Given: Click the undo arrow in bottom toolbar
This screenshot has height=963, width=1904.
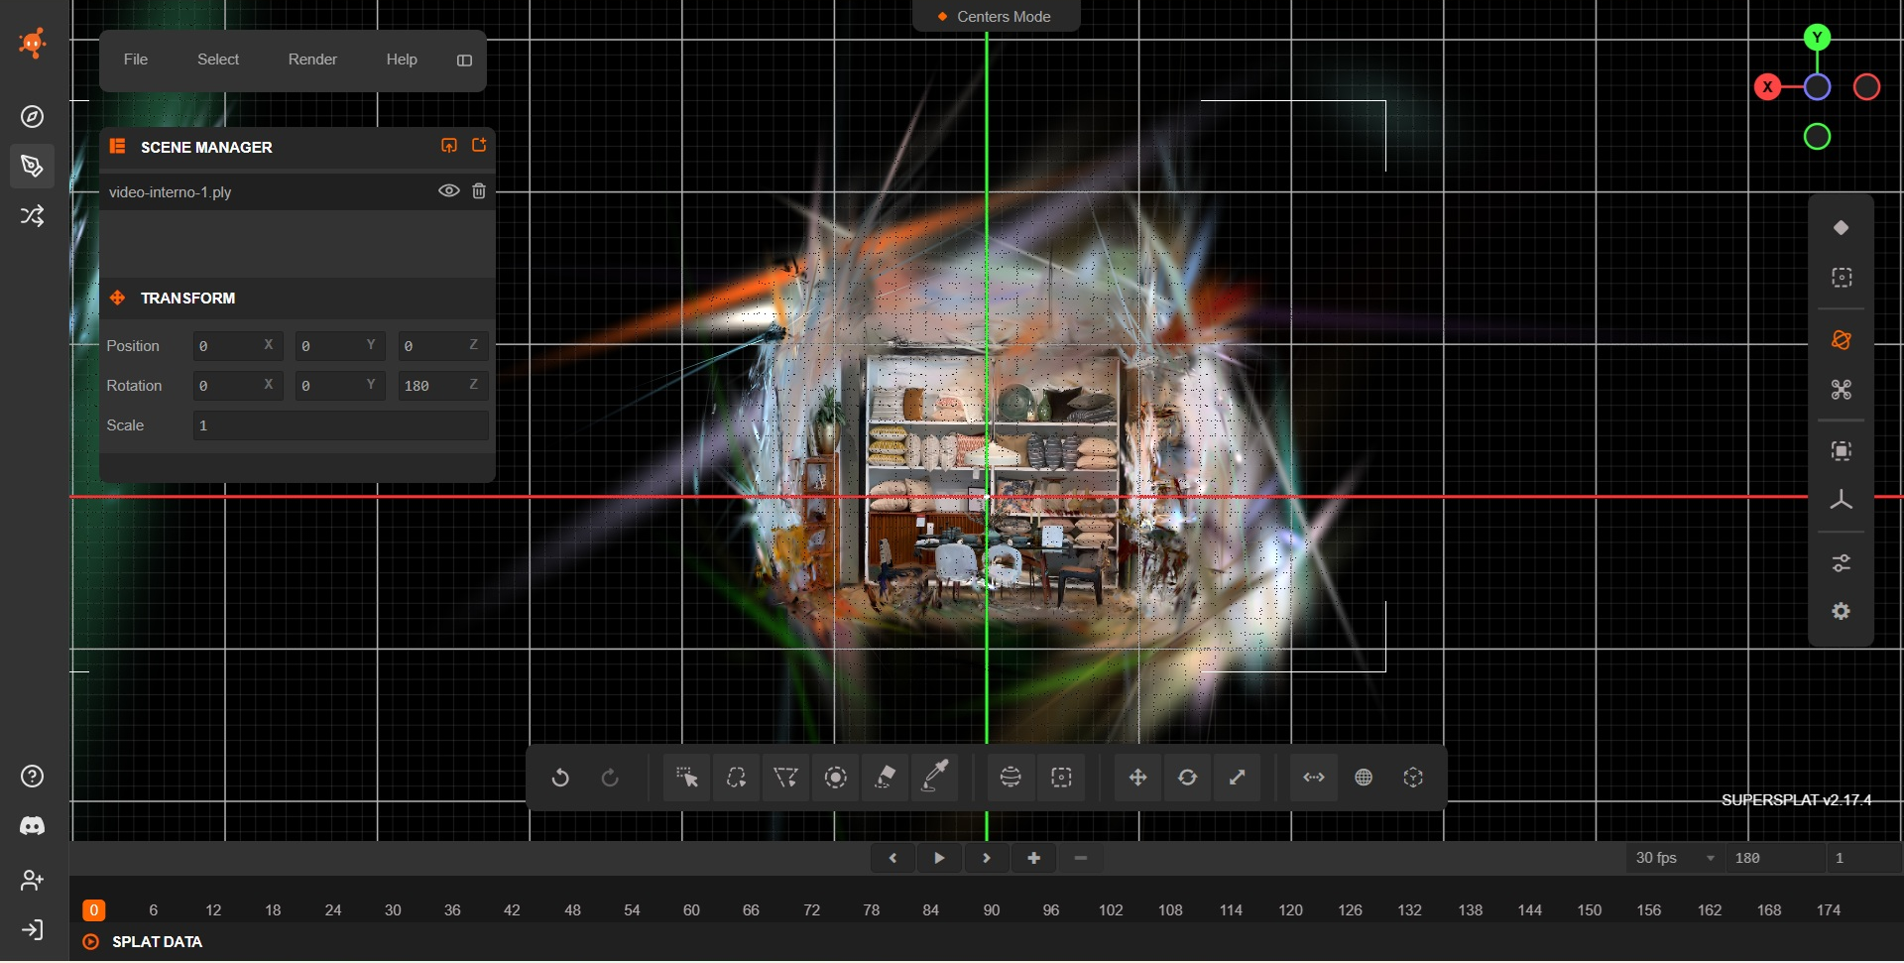Looking at the screenshot, I should 560,779.
